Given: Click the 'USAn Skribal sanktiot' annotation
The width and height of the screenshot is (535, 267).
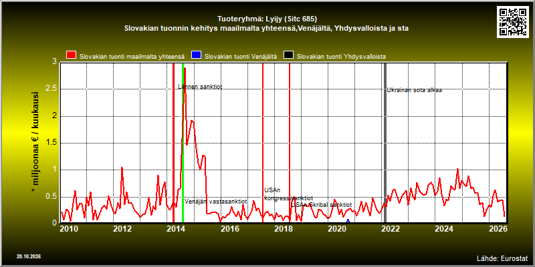Looking at the screenshot, I should 322,205.
